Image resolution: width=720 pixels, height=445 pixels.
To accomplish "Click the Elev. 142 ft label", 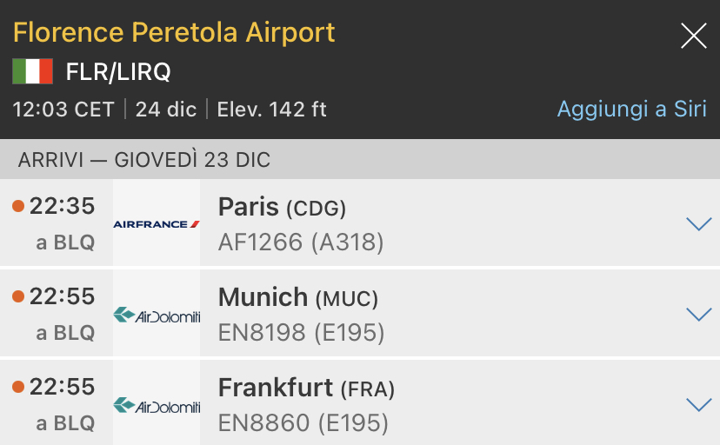I will [x=271, y=110].
